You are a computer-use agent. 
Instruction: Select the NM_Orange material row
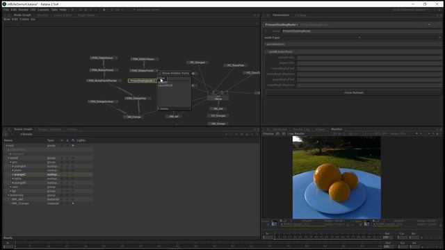click(x=48, y=203)
